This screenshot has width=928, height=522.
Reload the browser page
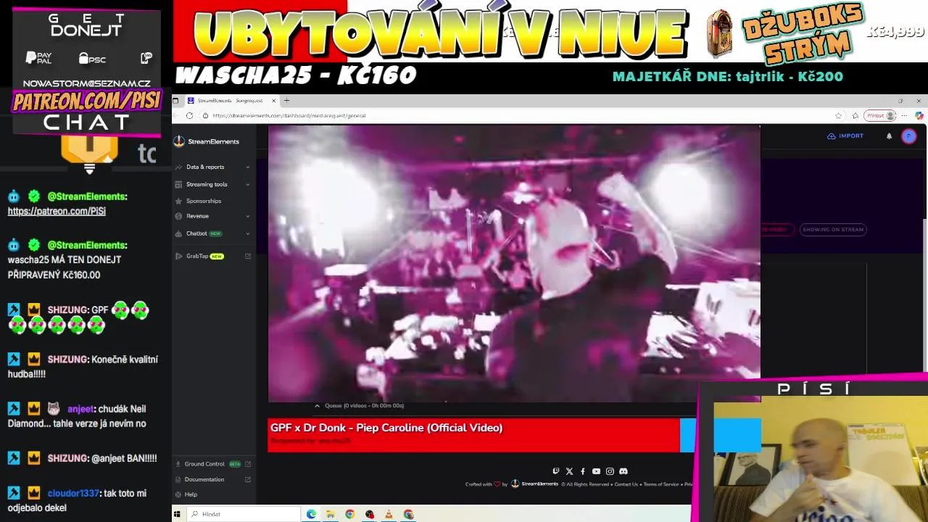coord(190,115)
